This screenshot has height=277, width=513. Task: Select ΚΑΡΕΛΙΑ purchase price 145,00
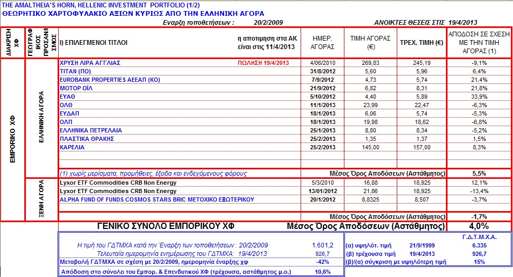coord(370,147)
